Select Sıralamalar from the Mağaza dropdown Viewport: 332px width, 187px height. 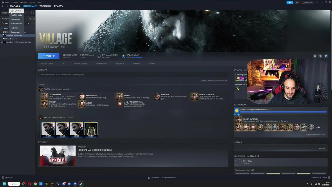coord(16,32)
